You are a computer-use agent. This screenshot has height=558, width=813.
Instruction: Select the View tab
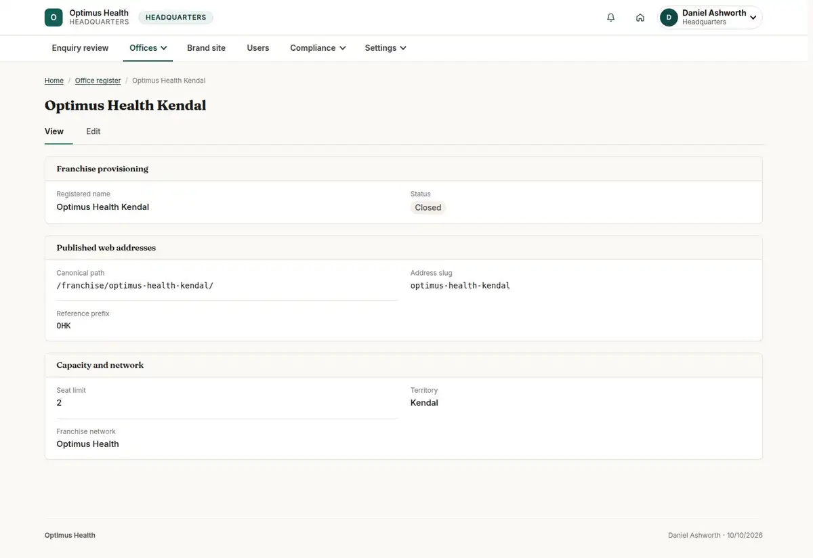pos(54,131)
